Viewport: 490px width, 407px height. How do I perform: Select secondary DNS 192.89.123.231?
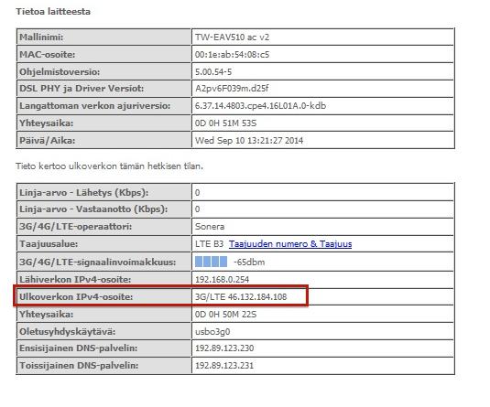point(224,366)
